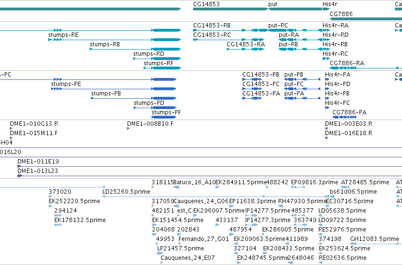Click transcript CG14853-RC label

coord(212,35)
